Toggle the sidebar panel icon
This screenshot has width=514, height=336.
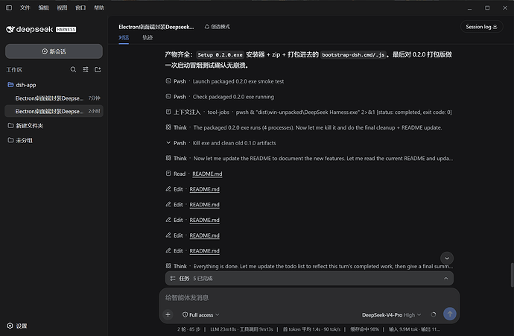(x=9, y=7)
